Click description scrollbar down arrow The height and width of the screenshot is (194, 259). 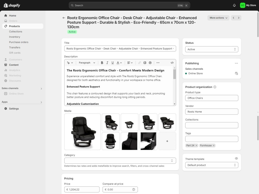[174, 104]
